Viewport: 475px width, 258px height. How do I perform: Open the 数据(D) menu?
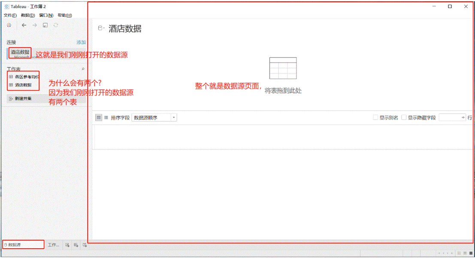(x=28, y=15)
